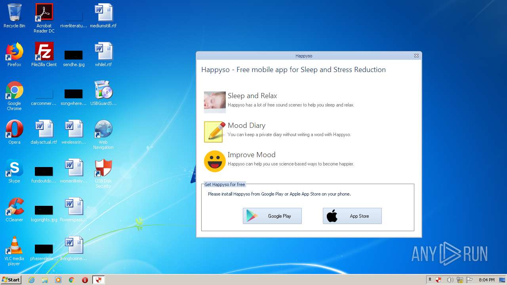Click the USB Disk Security shield tray icon
This screenshot has width=507, height=285.
pyautogui.click(x=438, y=280)
